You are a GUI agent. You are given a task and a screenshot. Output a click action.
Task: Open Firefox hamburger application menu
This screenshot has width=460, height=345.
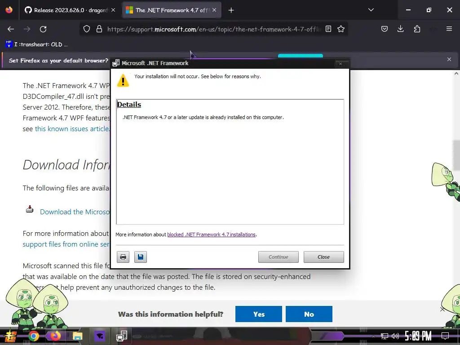(x=449, y=29)
